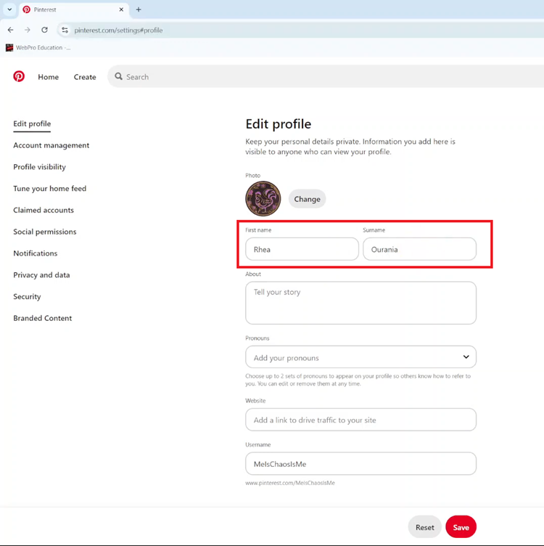Viewport: 544px width, 546px height.
Task: Reload the page with refresh icon
Action: [44, 30]
